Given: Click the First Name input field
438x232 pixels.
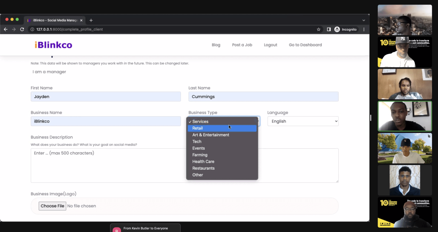Looking at the screenshot, I should (106, 97).
